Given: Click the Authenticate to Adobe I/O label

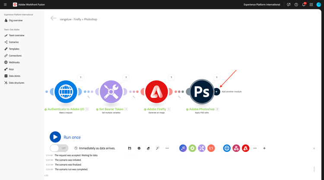Looking at the screenshot, I should coord(66,109).
